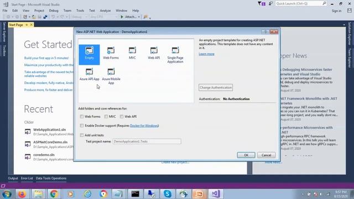Click the Cancel button
The height and width of the screenshot is (199, 354).
[x=266, y=155]
